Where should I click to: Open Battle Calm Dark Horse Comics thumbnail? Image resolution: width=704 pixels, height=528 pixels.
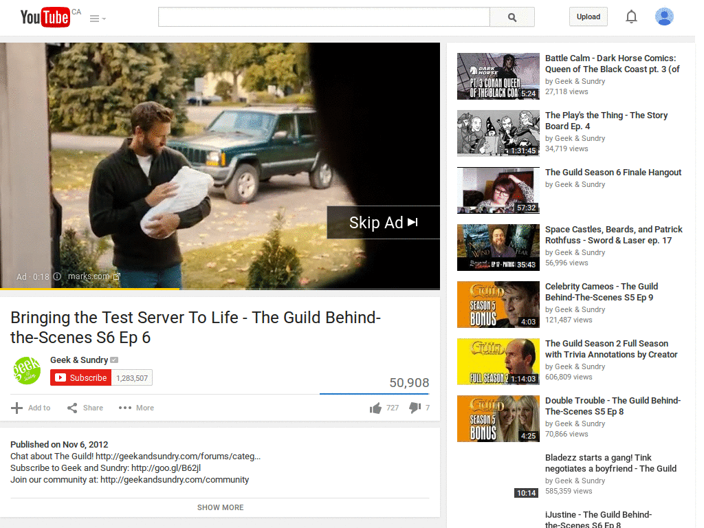pyautogui.click(x=498, y=76)
